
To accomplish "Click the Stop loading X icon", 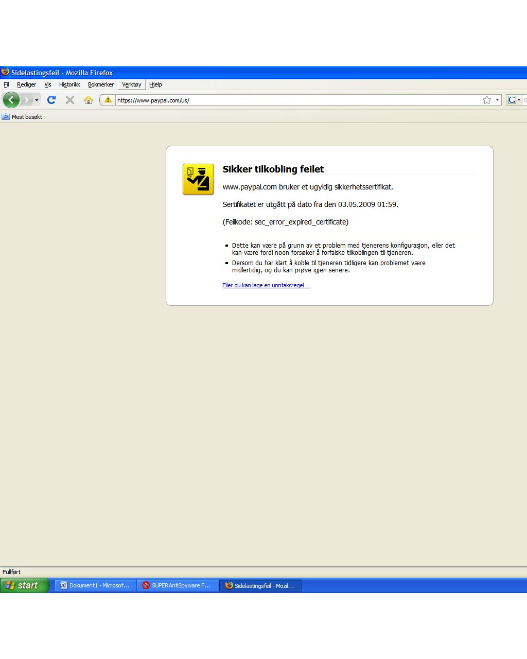I will point(70,100).
